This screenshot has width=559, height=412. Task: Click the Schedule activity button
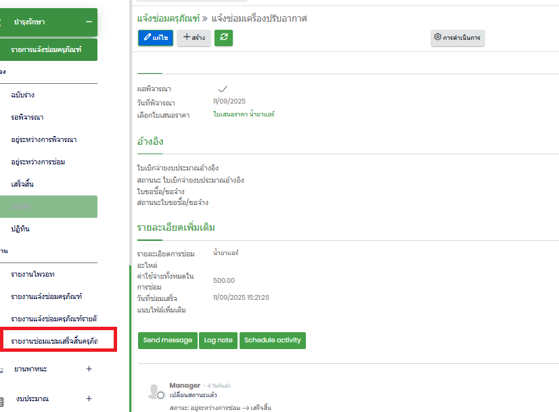(x=272, y=340)
